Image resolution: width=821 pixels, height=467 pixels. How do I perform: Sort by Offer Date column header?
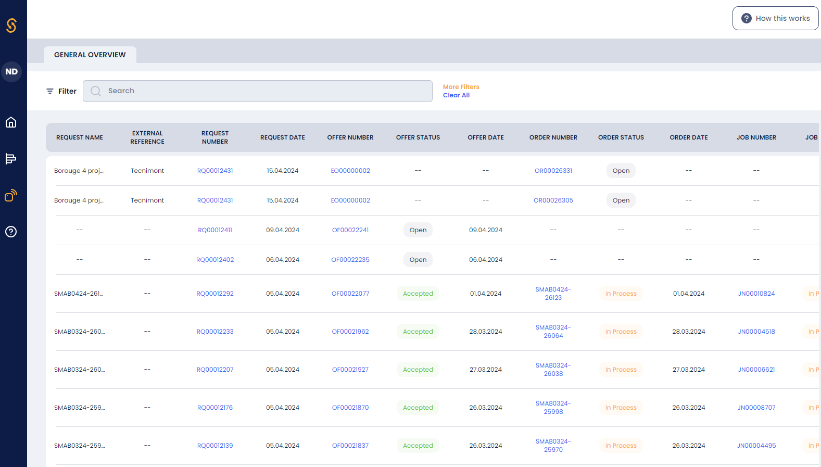(x=486, y=137)
